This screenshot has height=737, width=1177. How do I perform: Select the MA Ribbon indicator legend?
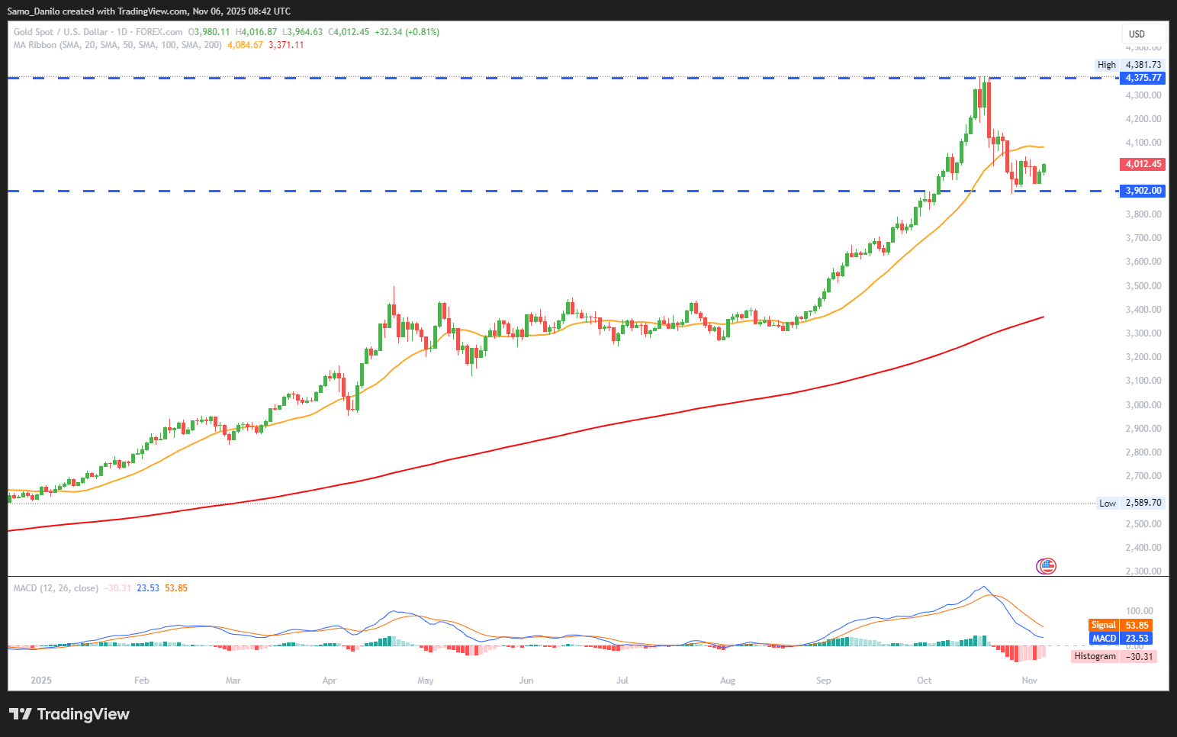(x=117, y=45)
